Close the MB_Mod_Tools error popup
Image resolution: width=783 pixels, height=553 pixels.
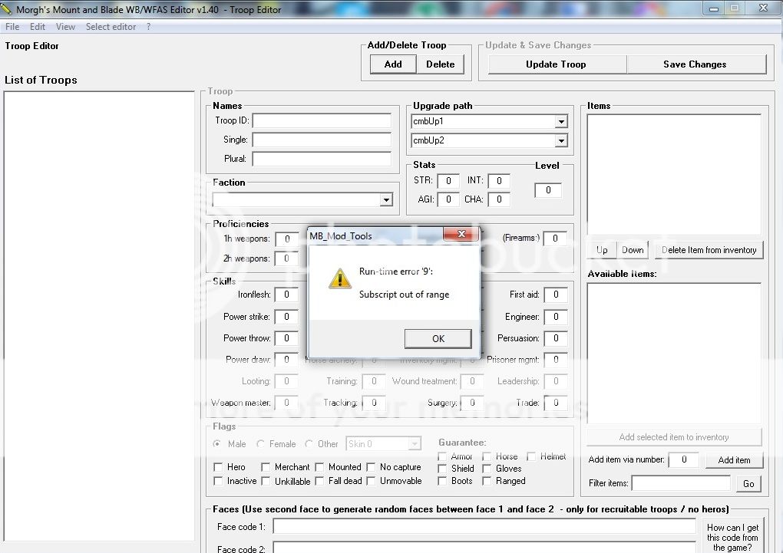[461, 235]
